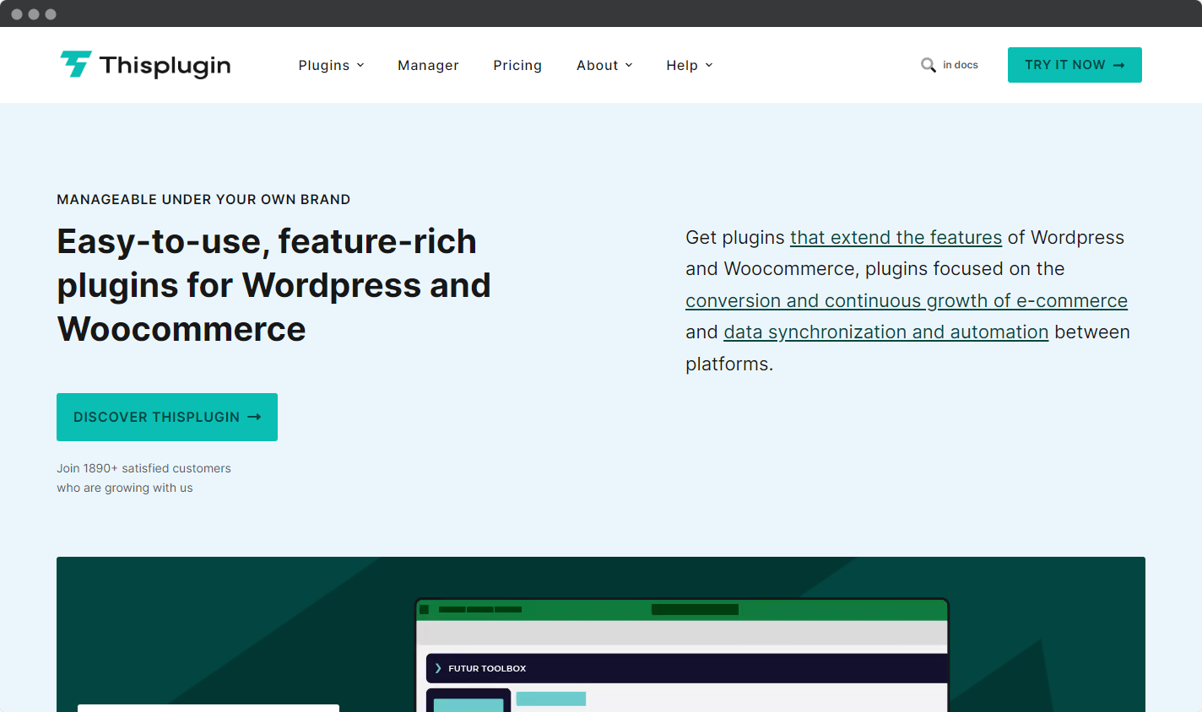The image size is (1202, 712).
Task: Expand the Plugins dropdown menu
Action: 331,65
